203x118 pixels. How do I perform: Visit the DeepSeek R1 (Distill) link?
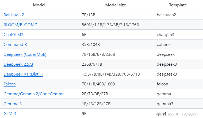tap(23, 74)
